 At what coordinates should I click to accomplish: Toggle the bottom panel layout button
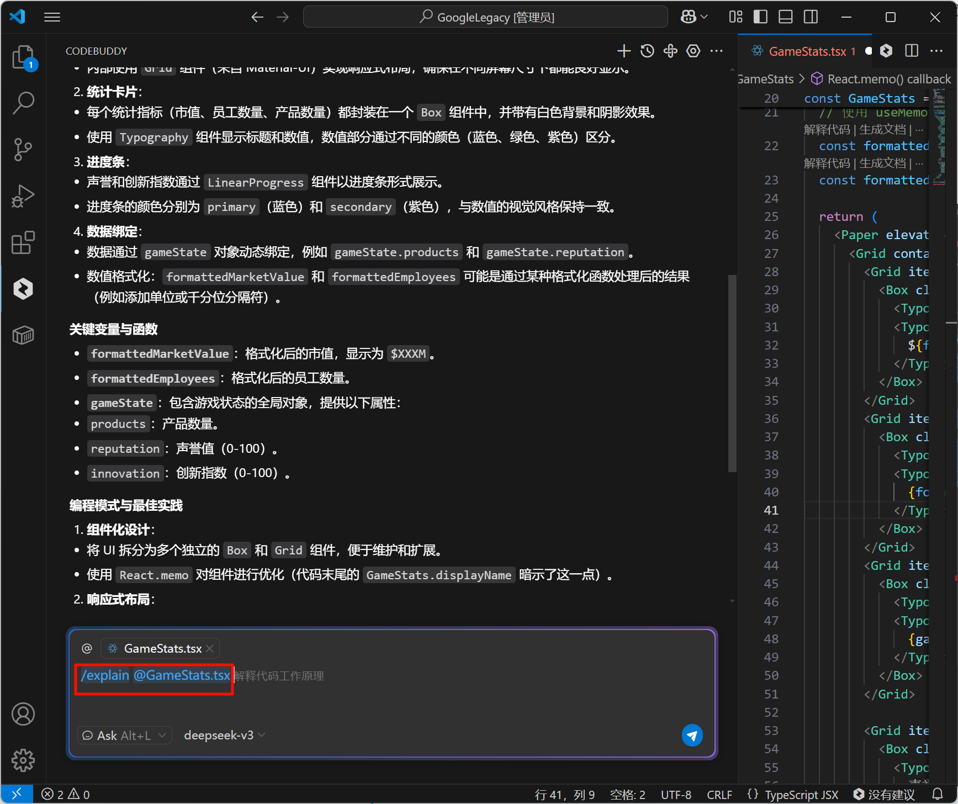[785, 17]
